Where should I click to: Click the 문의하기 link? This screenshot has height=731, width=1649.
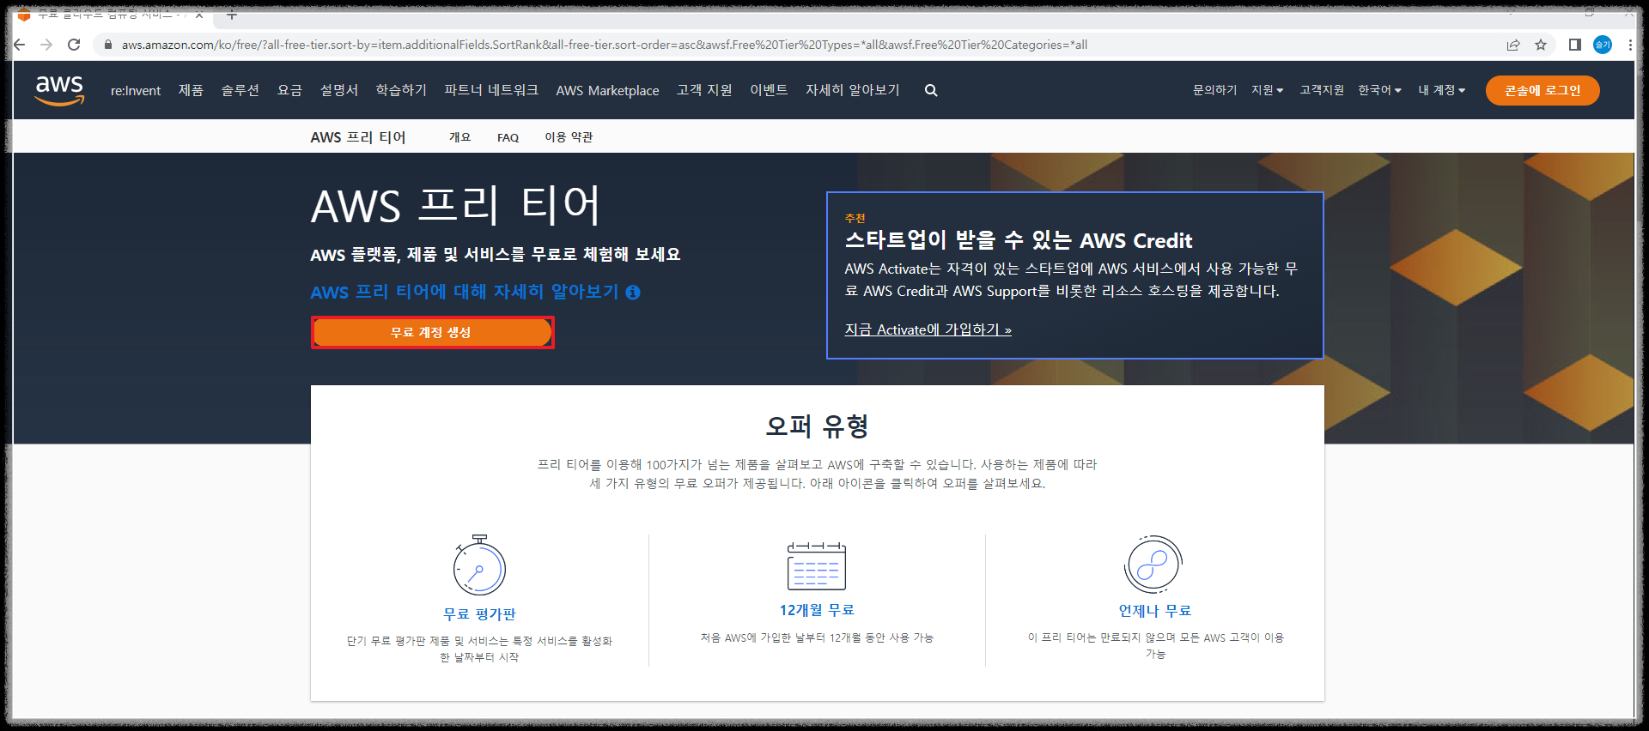point(1214,90)
